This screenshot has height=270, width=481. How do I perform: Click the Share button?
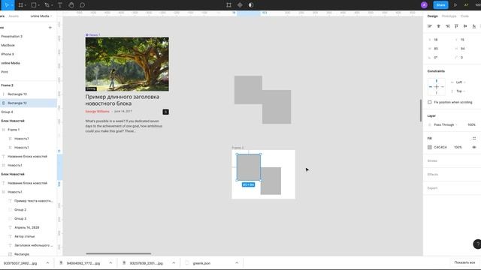click(x=440, y=5)
